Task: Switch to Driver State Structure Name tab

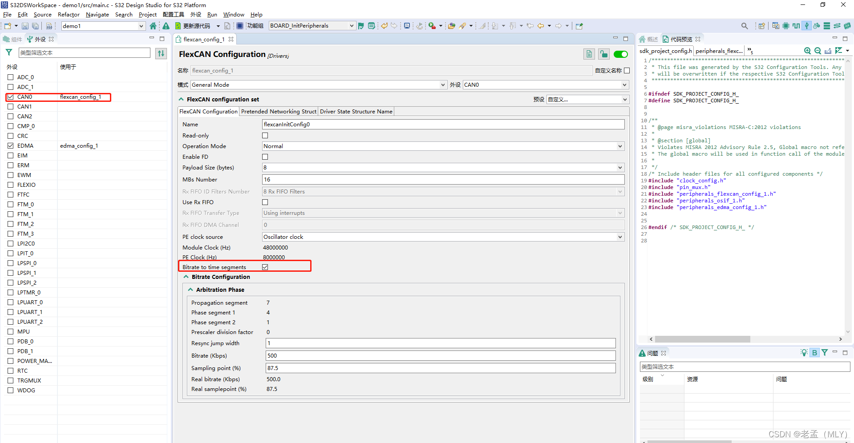Action: tap(356, 111)
